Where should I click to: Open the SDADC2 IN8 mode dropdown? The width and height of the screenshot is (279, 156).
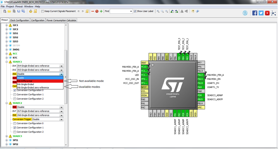pyautogui.click(x=61, y=116)
